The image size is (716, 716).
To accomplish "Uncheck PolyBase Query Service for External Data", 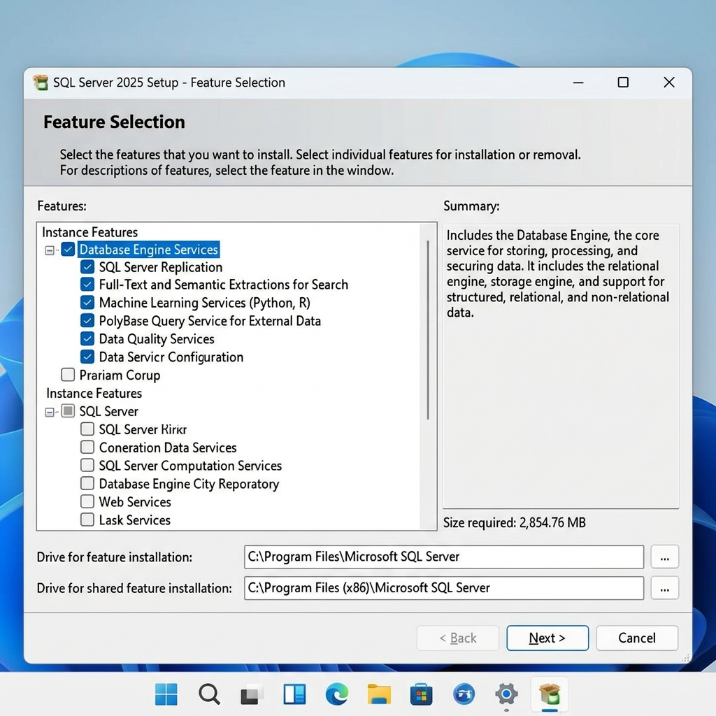I will pos(87,320).
